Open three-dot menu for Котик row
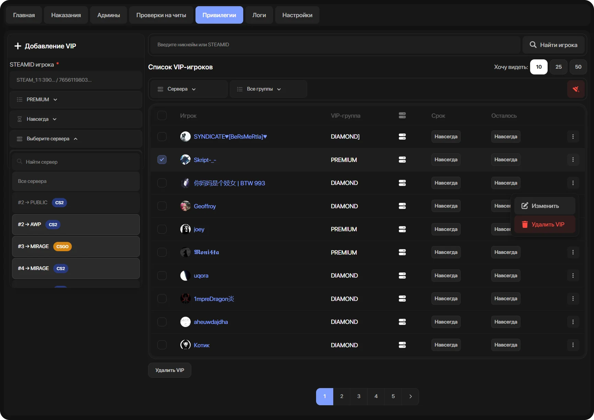Image resolution: width=594 pixels, height=420 pixels. pos(573,345)
